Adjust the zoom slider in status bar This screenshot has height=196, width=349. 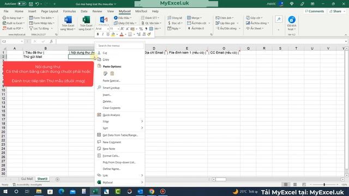coord(324,185)
